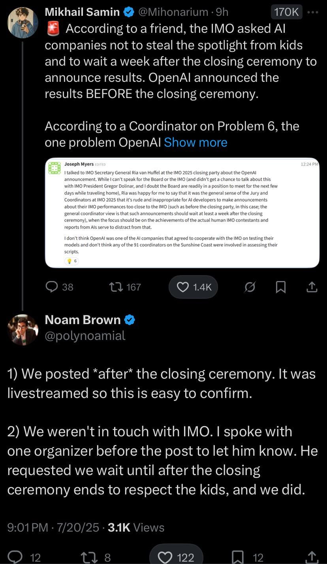This screenshot has height=564, width=327.
Task: Enlarge the embedded Joseph Myers screenshot
Action: click(x=182, y=211)
